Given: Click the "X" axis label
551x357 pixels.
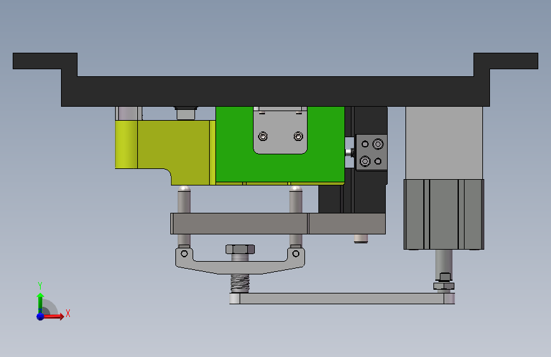Looking at the screenshot, I should tap(68, 313).
